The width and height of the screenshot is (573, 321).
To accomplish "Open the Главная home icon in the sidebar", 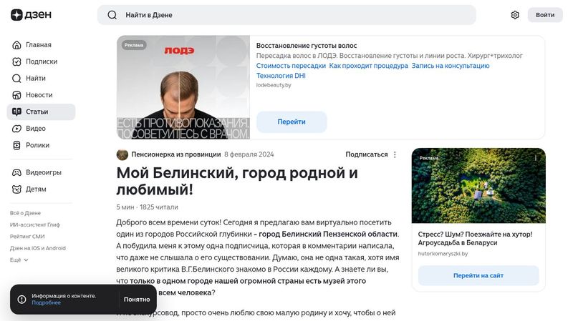I will pyautogui.click(x=16, y=45).
